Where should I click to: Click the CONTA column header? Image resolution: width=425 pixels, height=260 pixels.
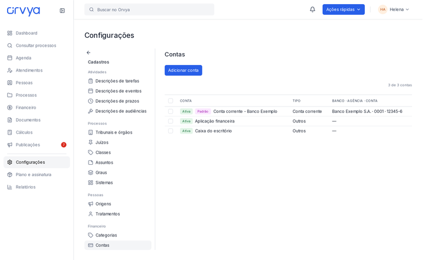coord(186,100)
